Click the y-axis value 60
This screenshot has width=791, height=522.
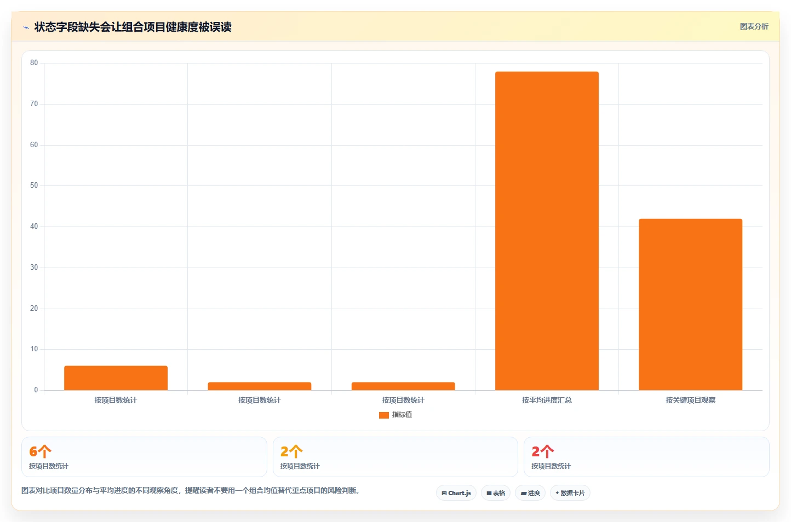34,145
